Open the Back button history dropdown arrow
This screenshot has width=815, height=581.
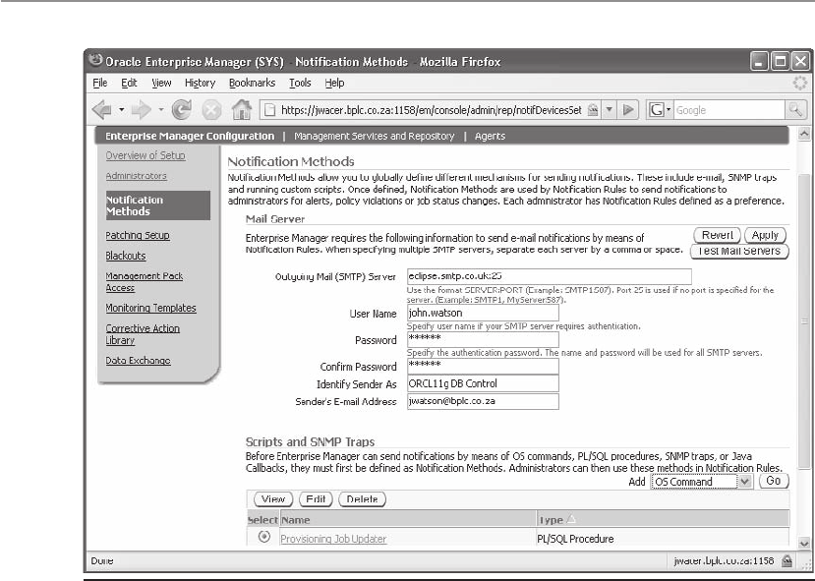pos(122,110)
